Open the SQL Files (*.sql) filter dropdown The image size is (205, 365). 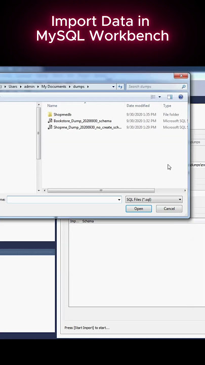point(154,200)
